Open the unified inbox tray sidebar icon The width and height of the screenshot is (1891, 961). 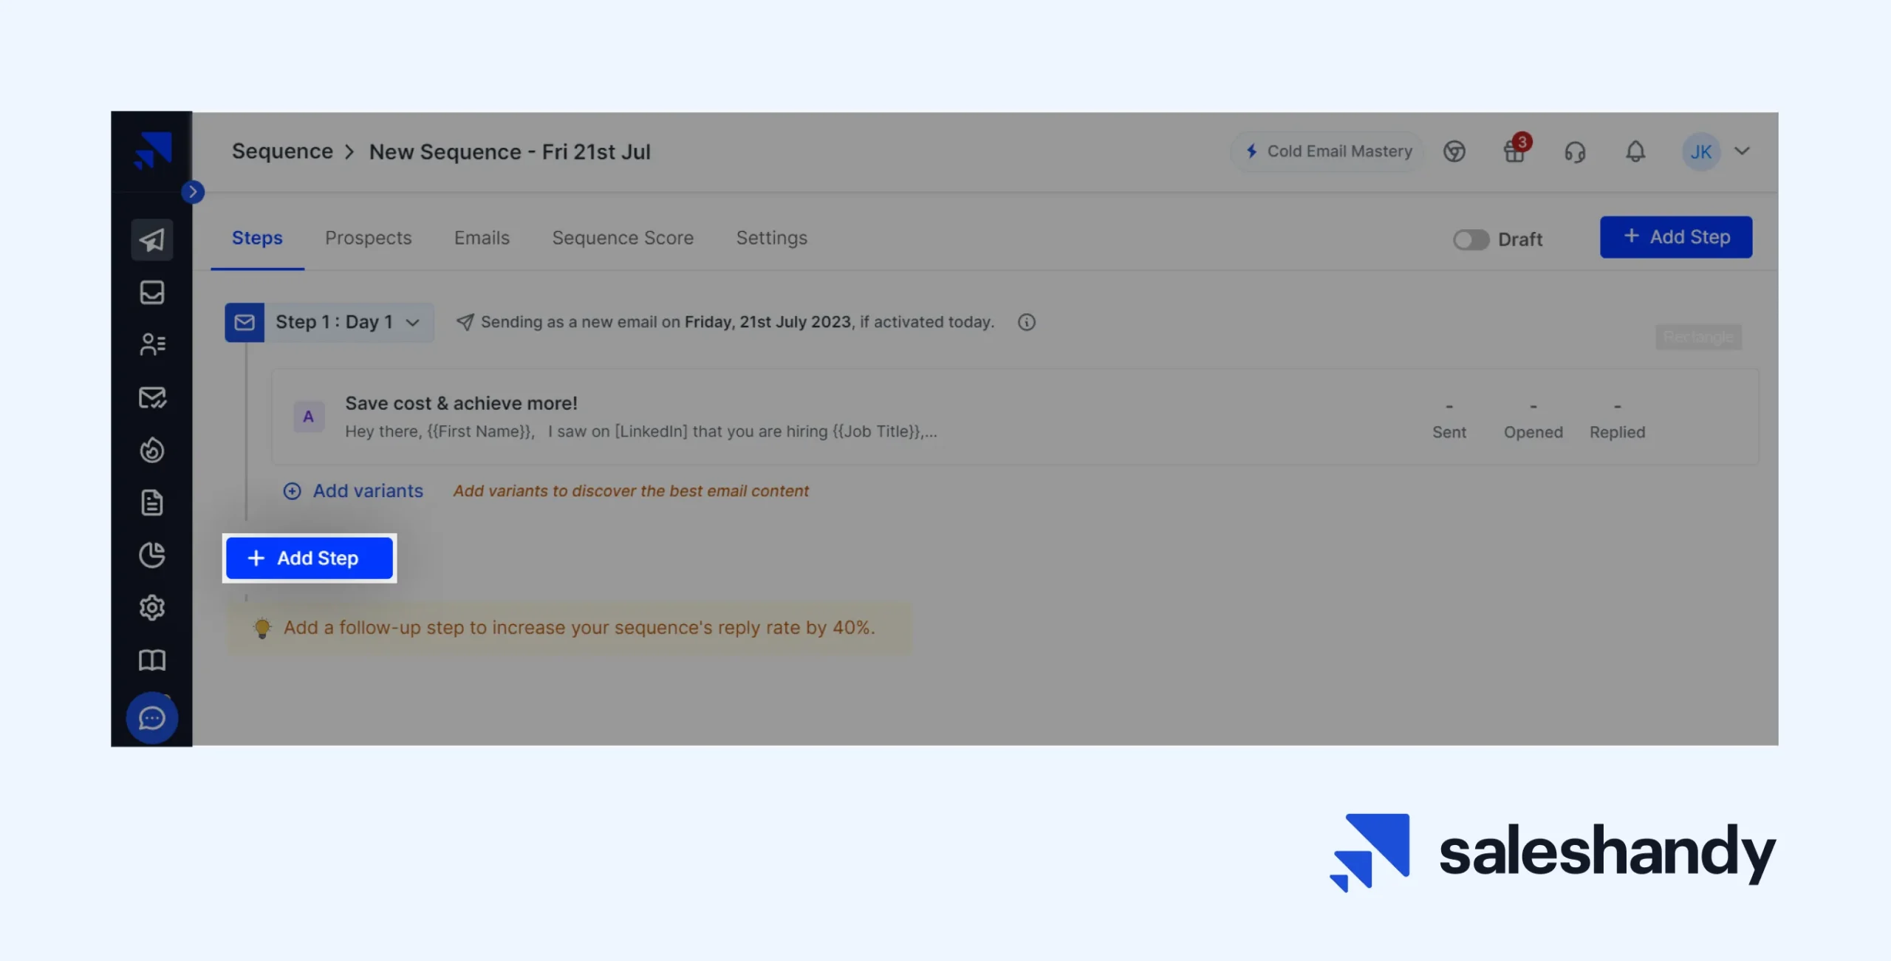coord(152,293)
